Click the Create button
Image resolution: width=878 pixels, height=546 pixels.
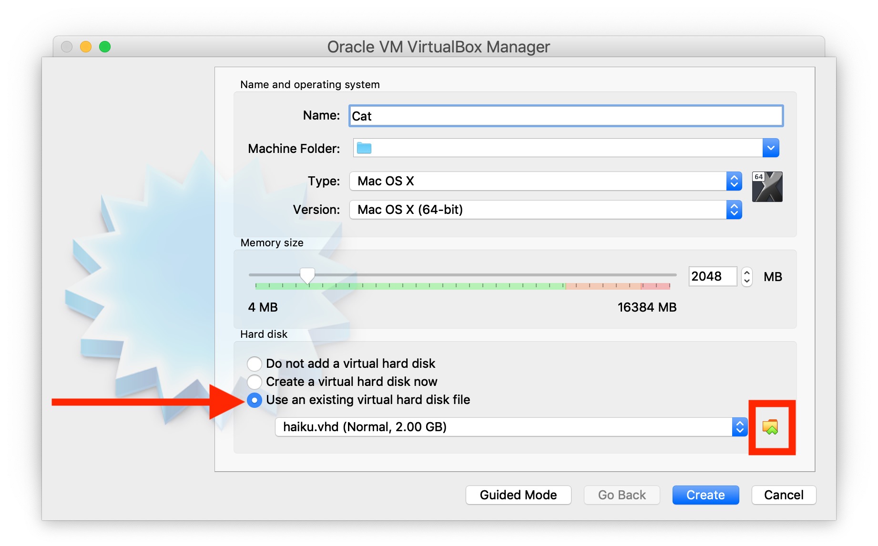pyautogui.click(x=705, y=495)
